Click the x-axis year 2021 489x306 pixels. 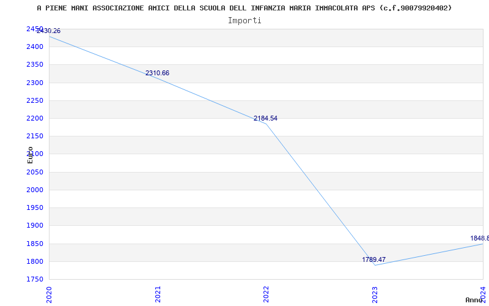[x=158, y=294]
